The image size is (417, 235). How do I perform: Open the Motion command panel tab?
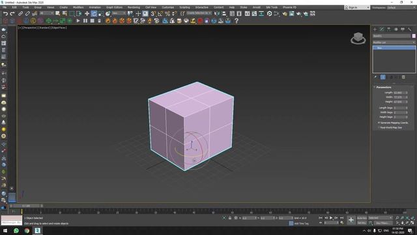pyautogui.click(x=395, y=29)
